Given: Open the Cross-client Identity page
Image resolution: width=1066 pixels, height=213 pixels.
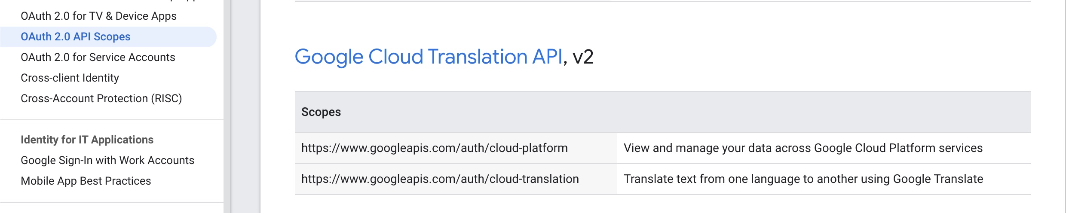Looking at the screenshot, I should click(70, 78).
